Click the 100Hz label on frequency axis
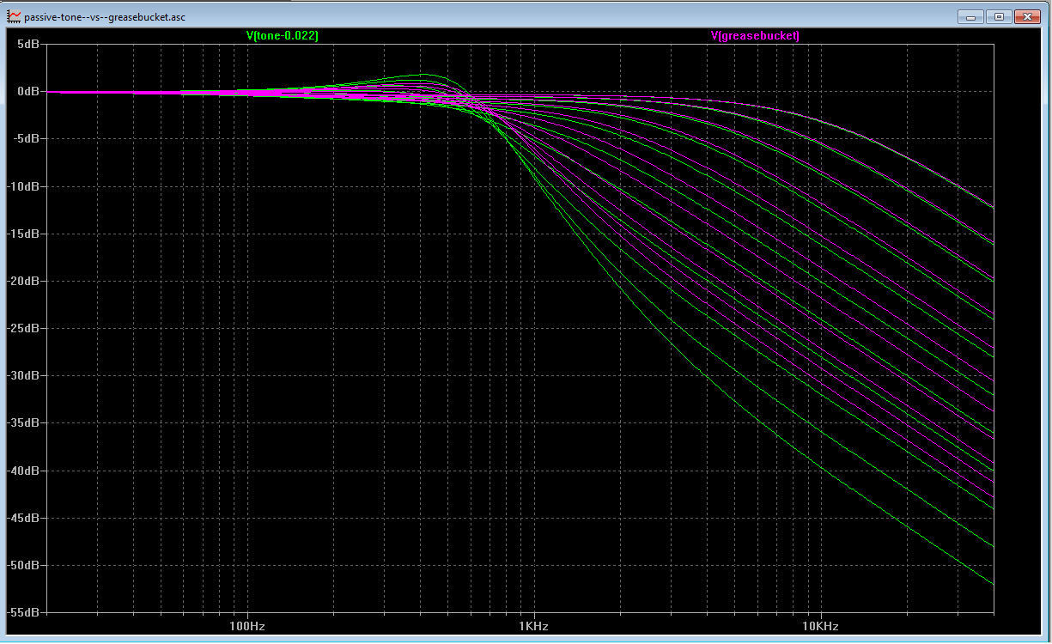The image size is (1052, 644). (247, 626)
